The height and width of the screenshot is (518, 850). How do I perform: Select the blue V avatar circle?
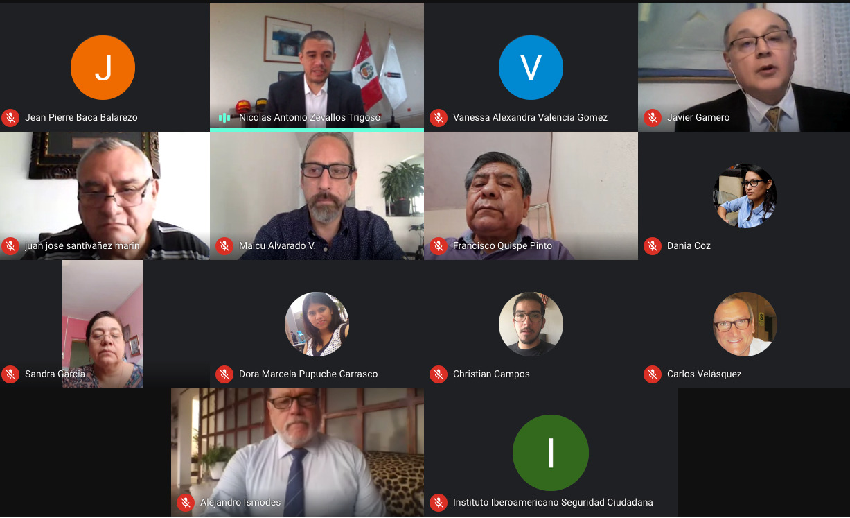[x=531, y=67]
